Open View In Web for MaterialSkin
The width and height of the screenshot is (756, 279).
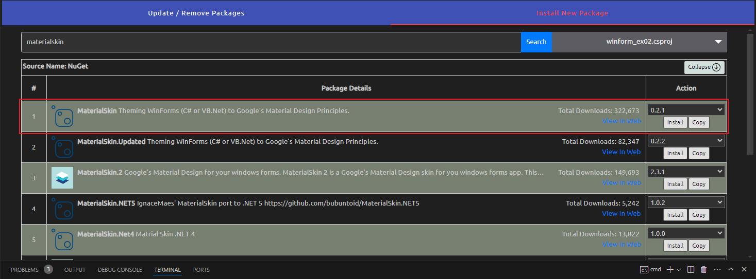[x=621, y=121]
